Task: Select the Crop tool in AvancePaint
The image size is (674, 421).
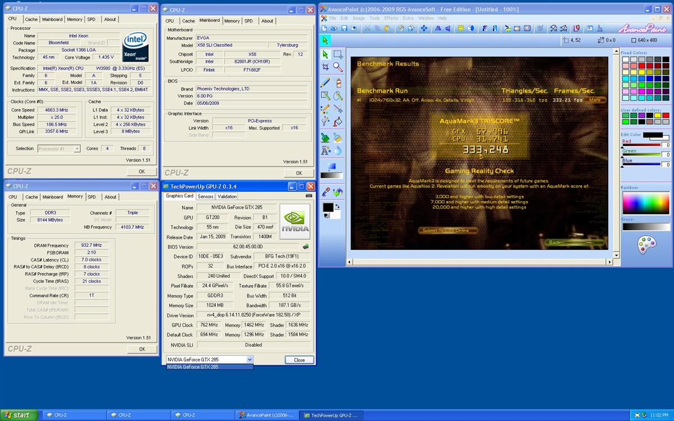Action: click(325, 67)
